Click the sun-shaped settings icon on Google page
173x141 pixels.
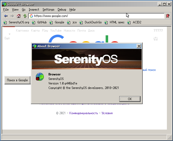155,39
